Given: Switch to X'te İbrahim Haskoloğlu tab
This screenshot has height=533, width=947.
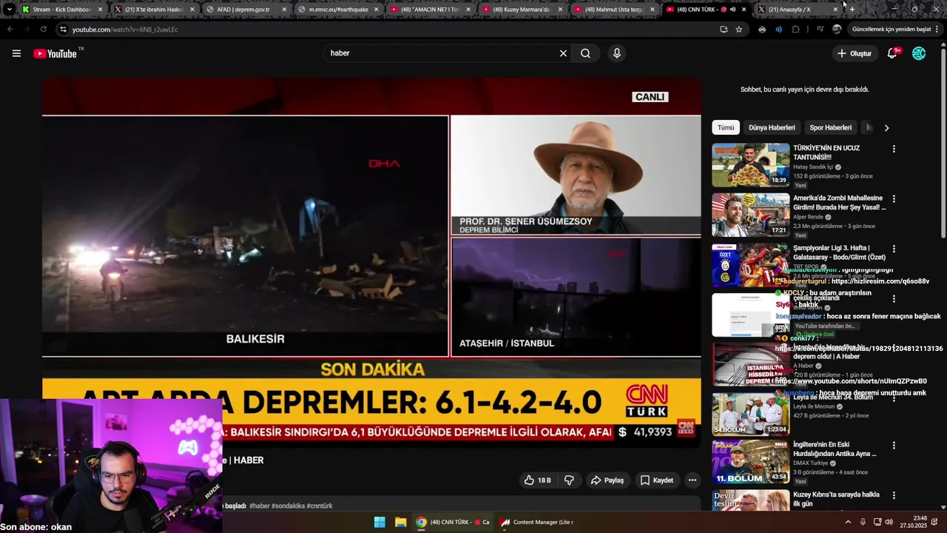Looking at the screenshot, I should pyautogui.click(x=154, y=10).
